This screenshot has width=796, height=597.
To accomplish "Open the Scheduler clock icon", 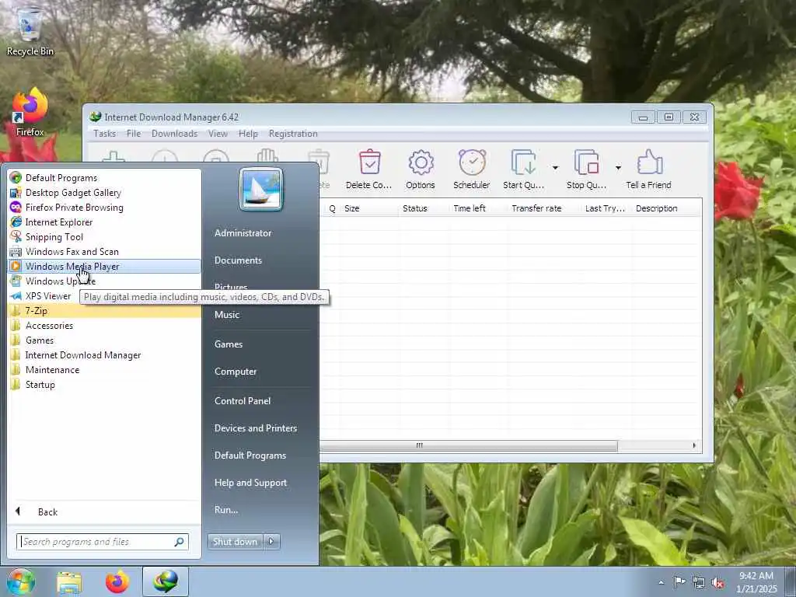I will (472, 169).
